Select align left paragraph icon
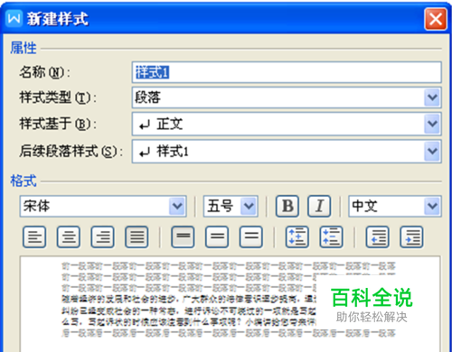This screenshot has width=452, height=352. [34, 237]
